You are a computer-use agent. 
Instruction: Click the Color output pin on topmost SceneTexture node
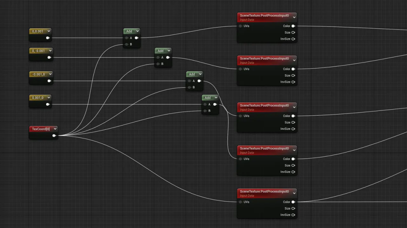tap(293, 26)
